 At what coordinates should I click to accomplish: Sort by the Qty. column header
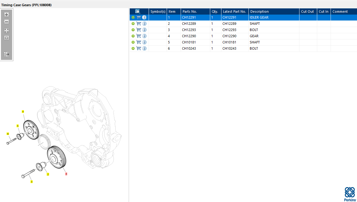pyautogui.click(x=216, y=11)
